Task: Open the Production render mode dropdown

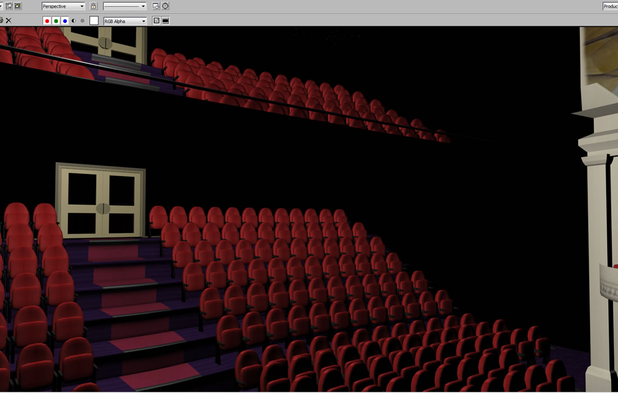Action: point(610,6)
